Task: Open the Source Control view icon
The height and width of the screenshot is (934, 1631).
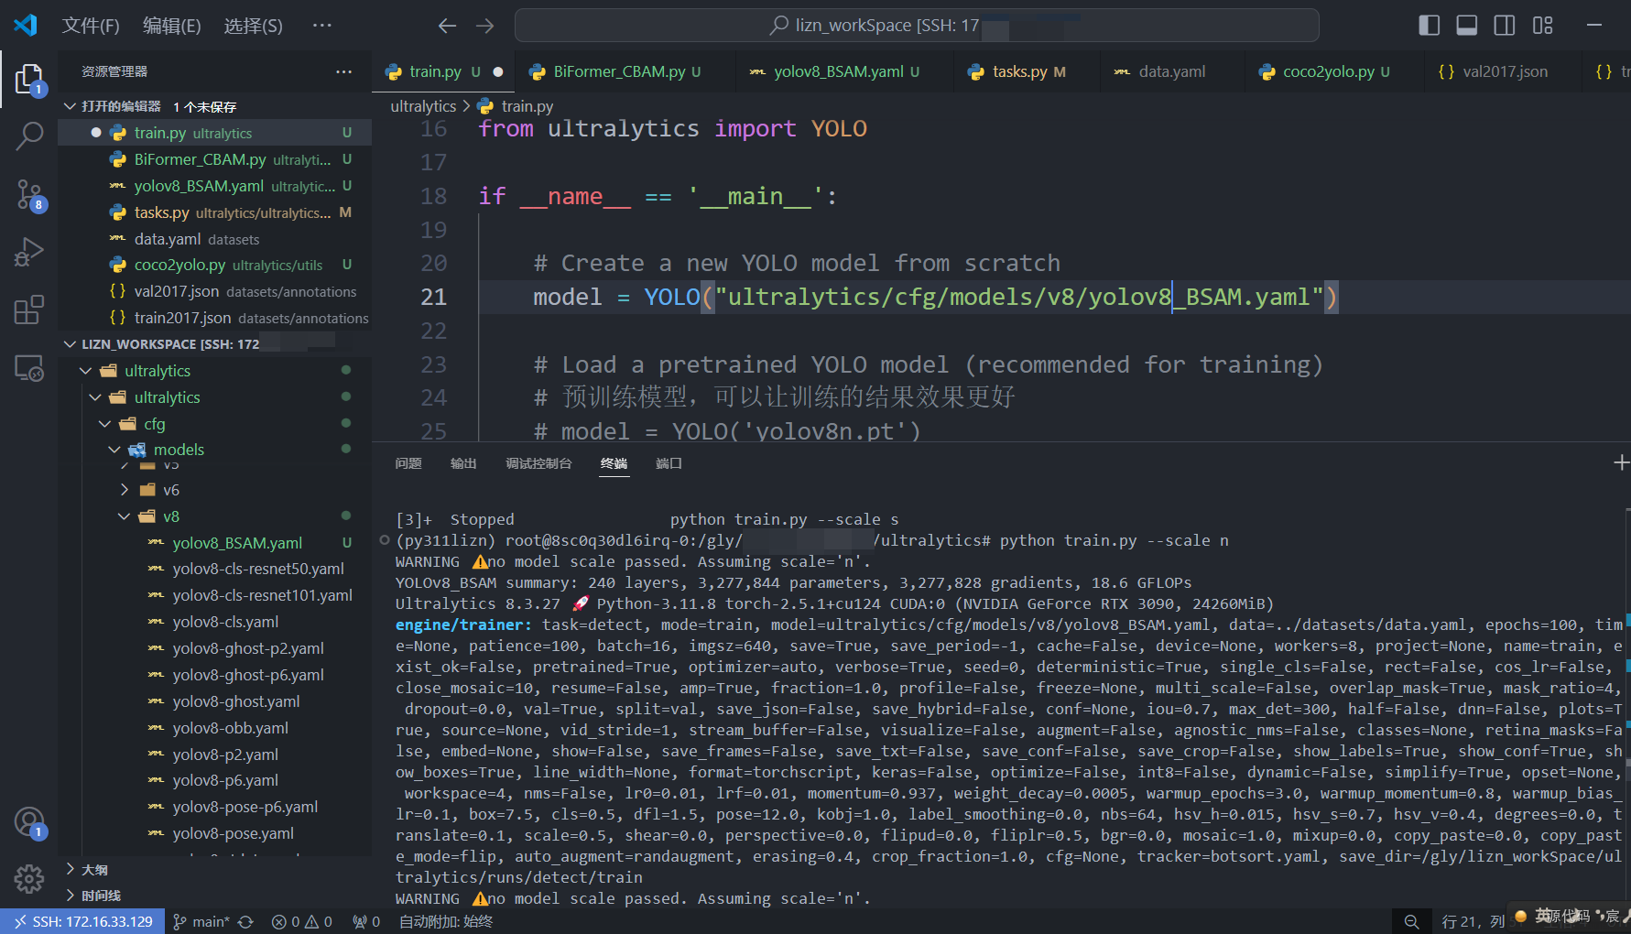Action: point(28,194)
